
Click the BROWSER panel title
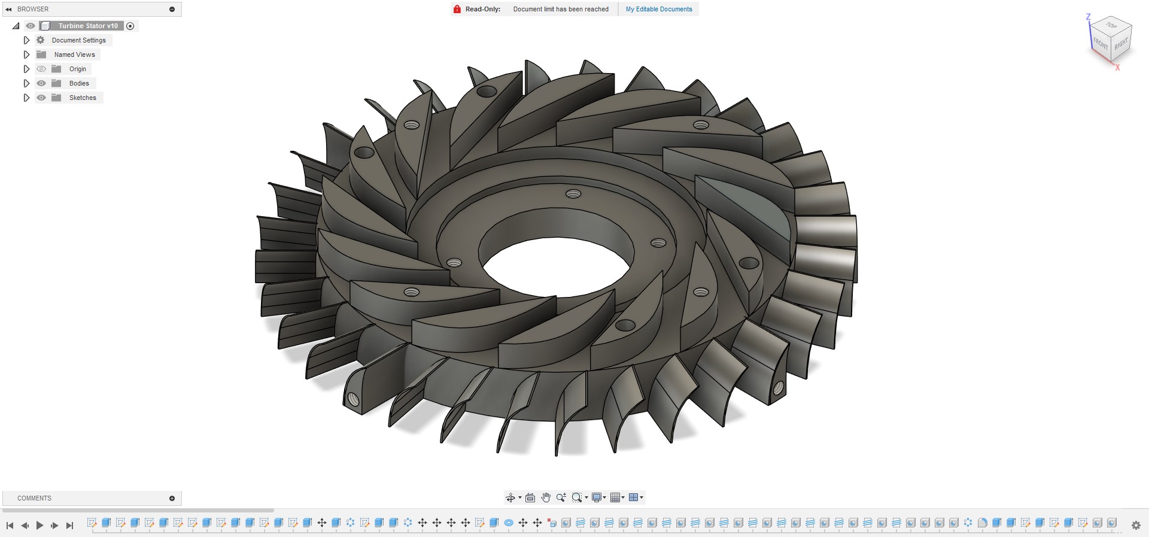33,9
